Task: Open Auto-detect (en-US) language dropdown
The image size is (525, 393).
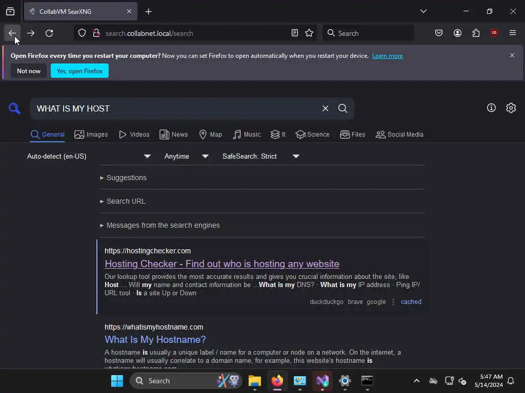Action: [89, 156]
